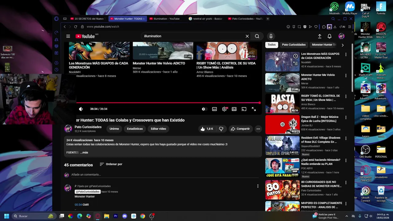
Task: Open Windows Start menu
Action: 6,216
